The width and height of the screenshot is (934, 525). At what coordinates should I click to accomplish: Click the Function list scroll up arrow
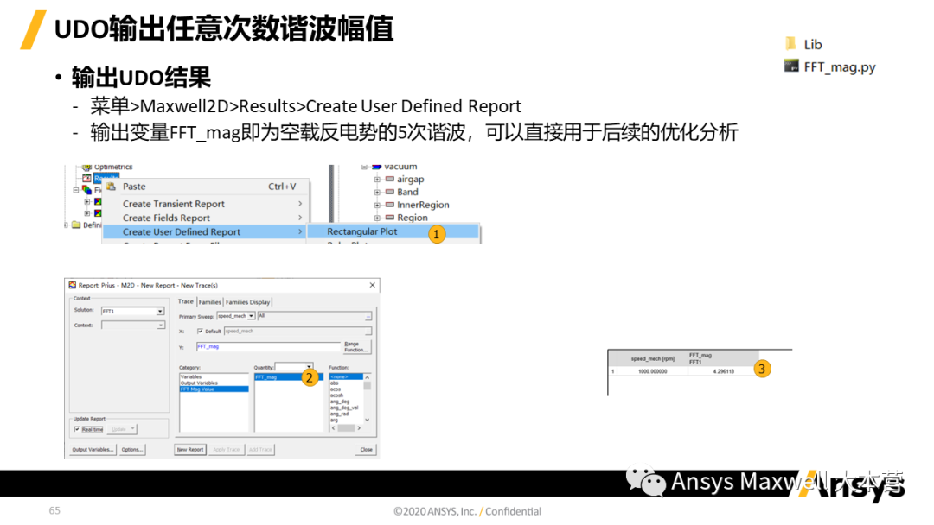[x=367, y=377]
